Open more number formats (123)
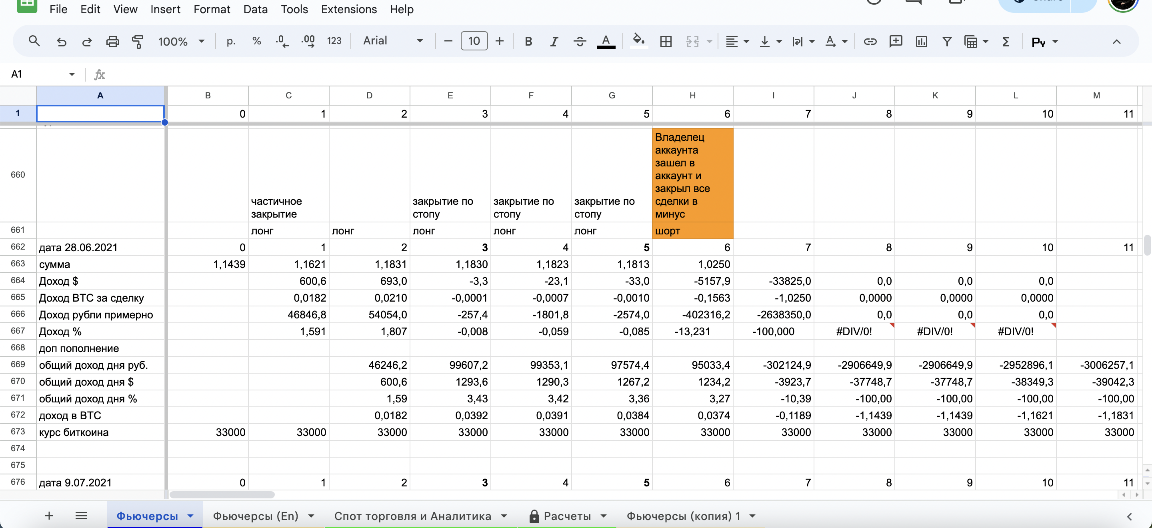 (x=334, y=41)
